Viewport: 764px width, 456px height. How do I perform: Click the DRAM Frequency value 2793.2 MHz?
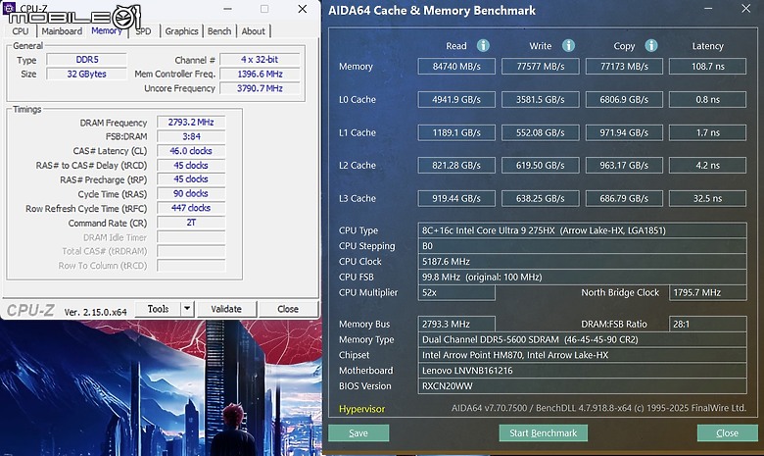tap(191, 123)
